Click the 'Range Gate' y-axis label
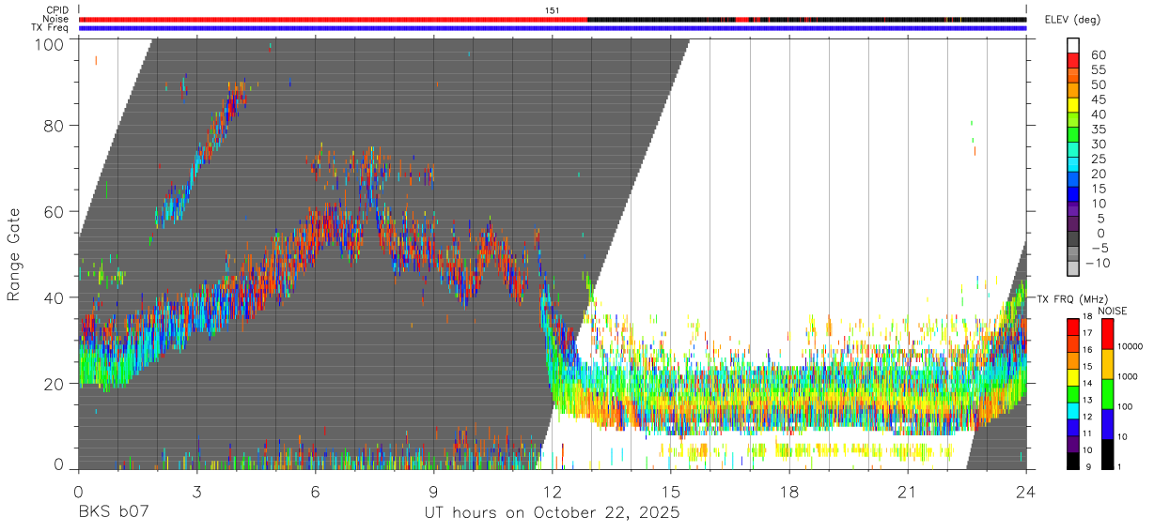 tap(14, 254)
